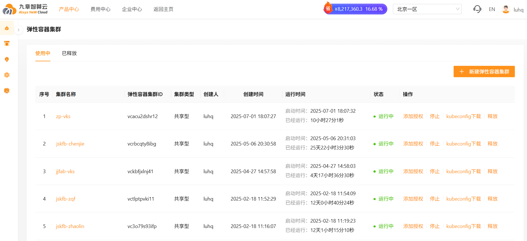Click the Alaya NeW Cloud logo
The image size is (527, 241).
[25, 9]
